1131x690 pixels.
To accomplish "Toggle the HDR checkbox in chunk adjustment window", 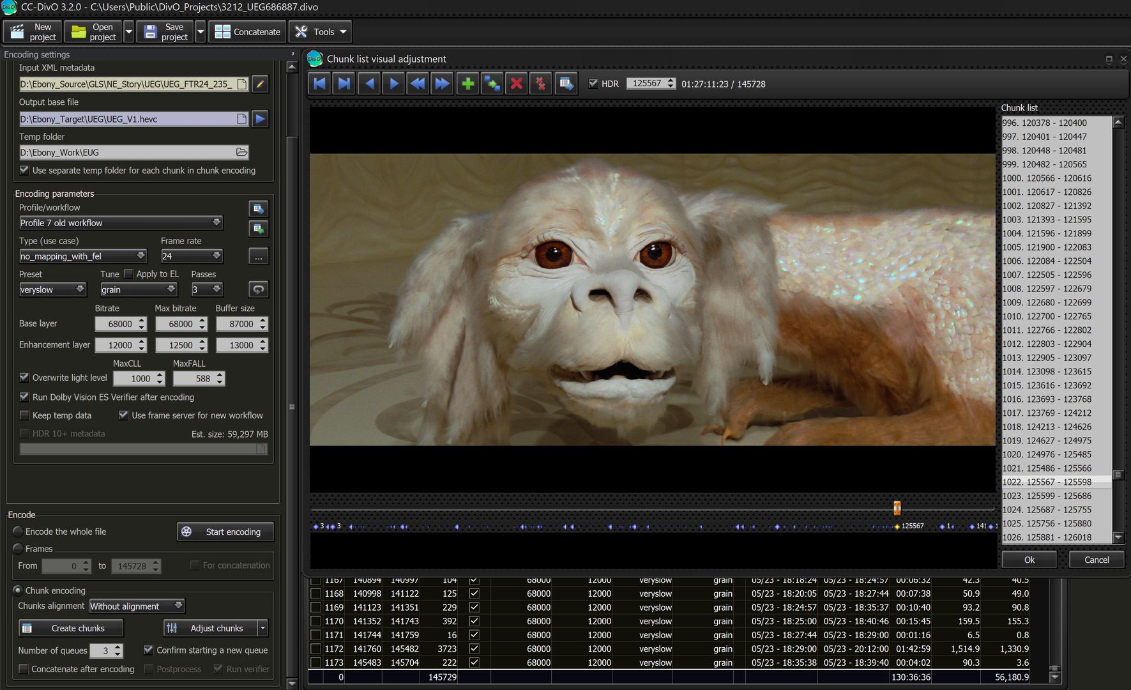I will click(x=592, y=83).
